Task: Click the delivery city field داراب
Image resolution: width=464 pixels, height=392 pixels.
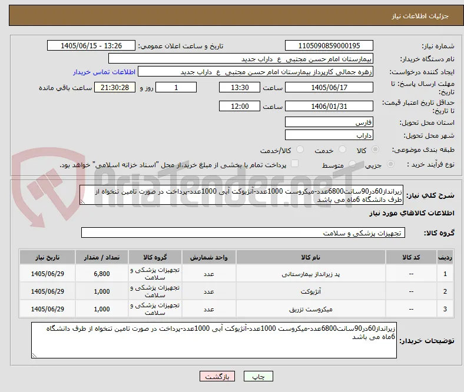Action: [x=329, y=135]
